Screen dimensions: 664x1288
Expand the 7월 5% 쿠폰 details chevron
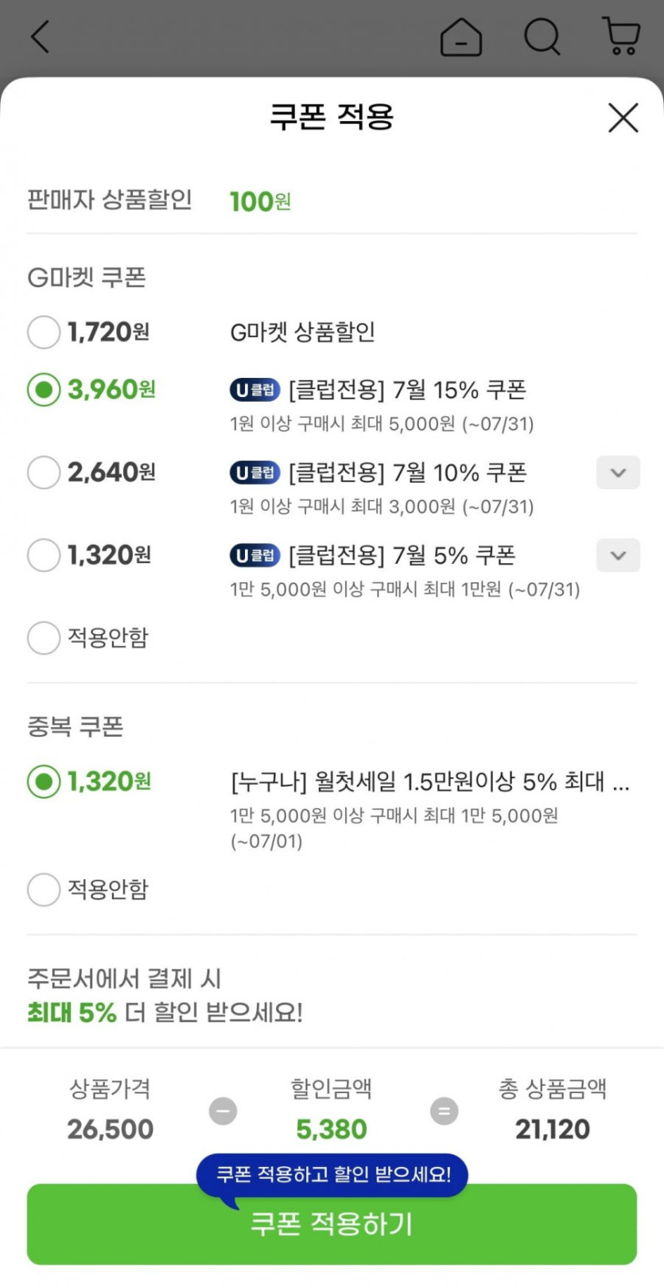[618, 555]
